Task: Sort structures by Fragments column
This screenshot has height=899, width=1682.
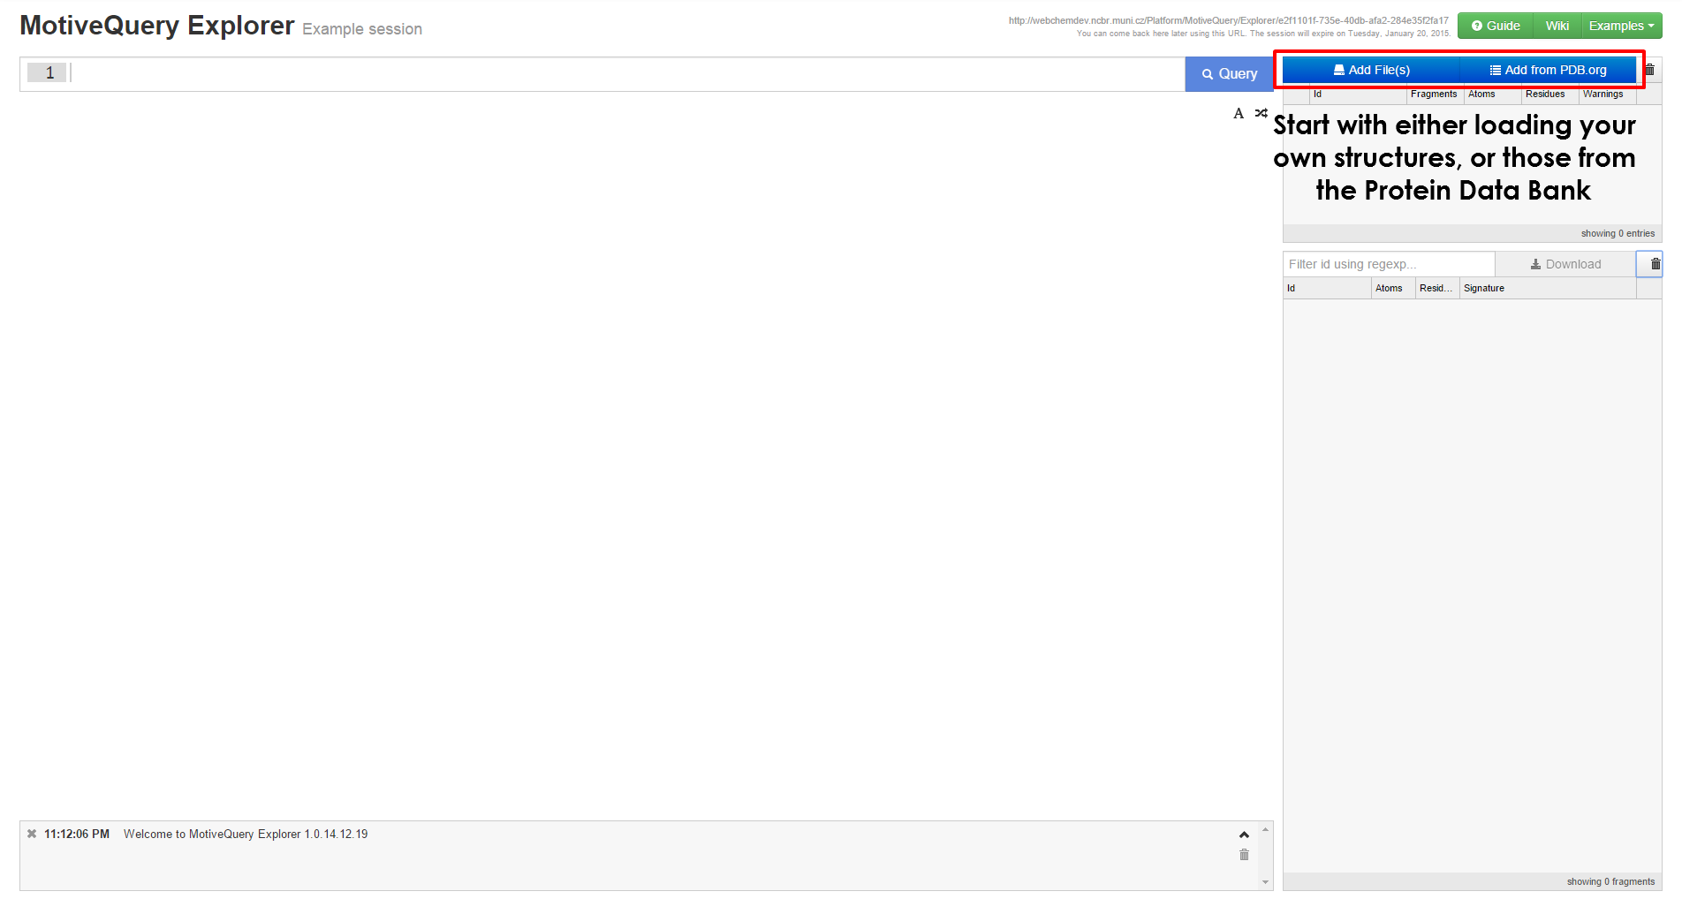Action: 1434,94
